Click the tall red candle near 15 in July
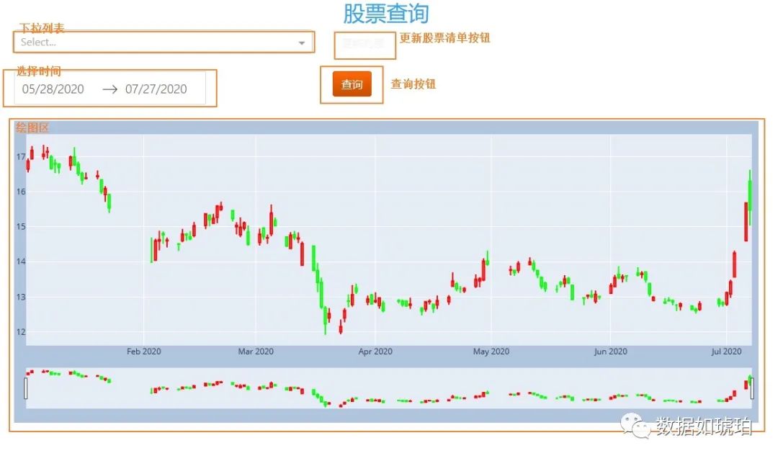 point(746,221)
